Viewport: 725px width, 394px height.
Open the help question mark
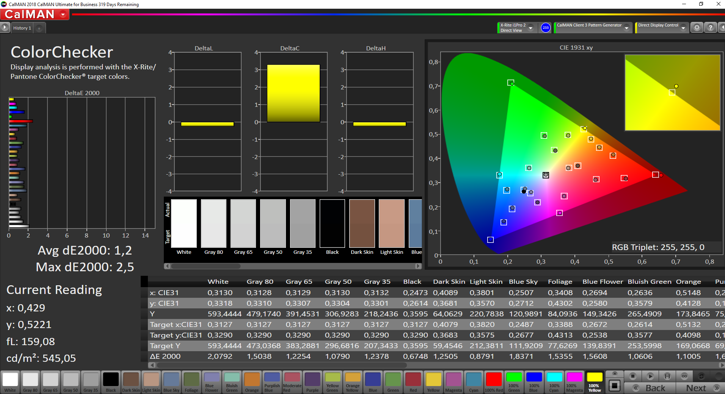711,28
